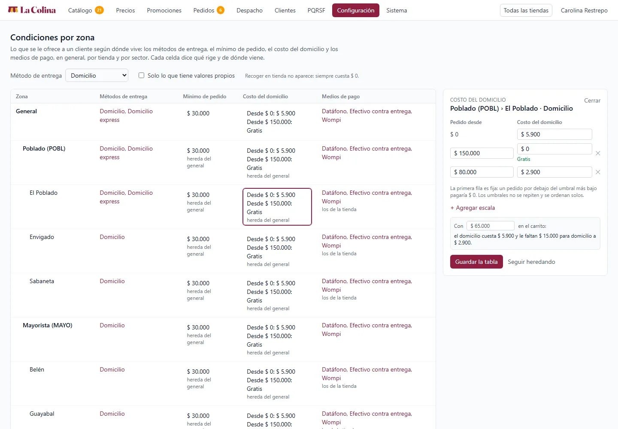618x429 pixels.
Task: Edit the $ 2.900 delivery cost field
Action: pyautogui.click(x=554, y=172)
